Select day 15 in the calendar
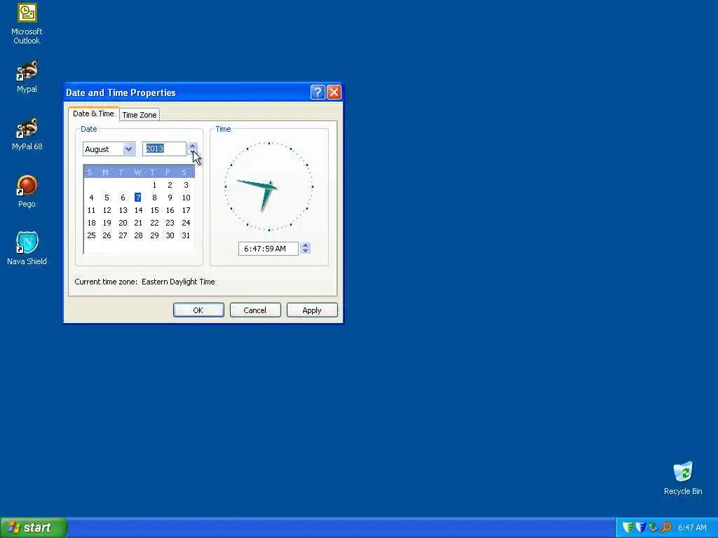The image size is (718, 538). click(154, 210)
